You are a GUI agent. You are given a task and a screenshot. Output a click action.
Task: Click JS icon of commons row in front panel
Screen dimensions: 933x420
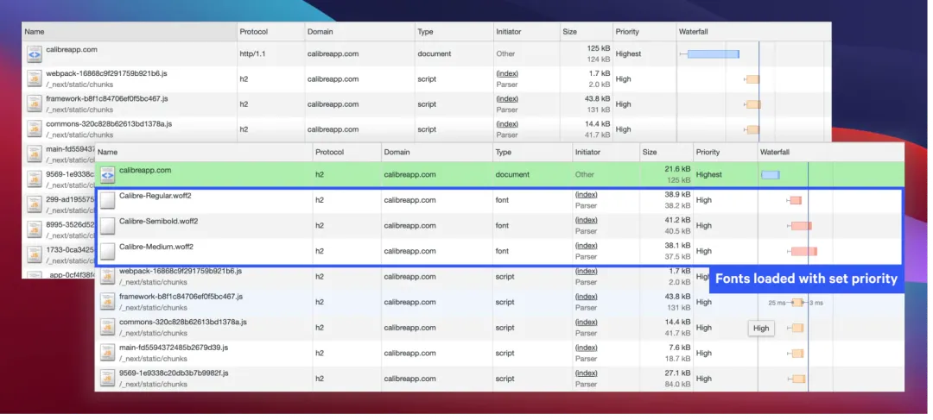(x=107, y=329)
